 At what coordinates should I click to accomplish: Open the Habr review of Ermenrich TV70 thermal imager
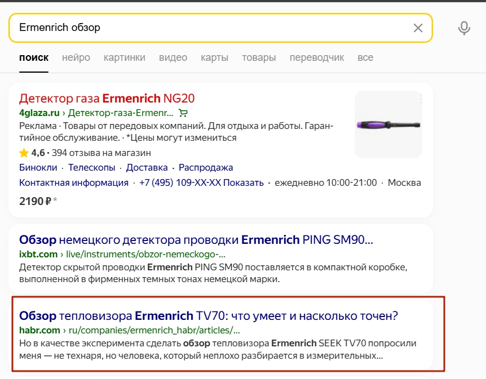(208, 316)
